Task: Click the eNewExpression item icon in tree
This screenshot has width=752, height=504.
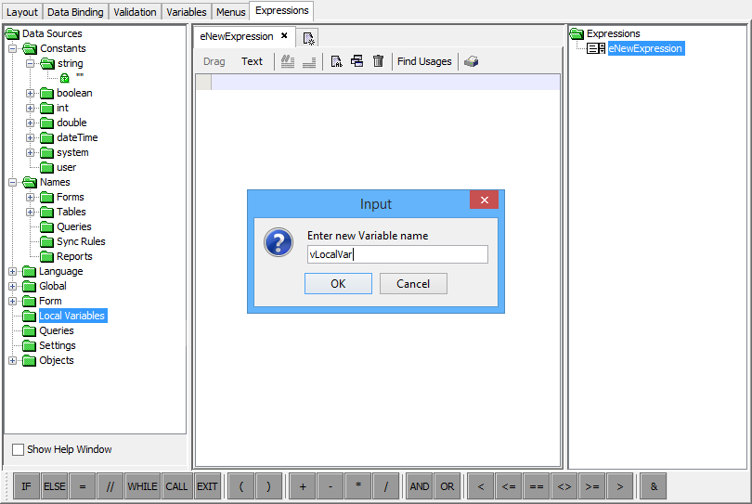Action: 596,48
